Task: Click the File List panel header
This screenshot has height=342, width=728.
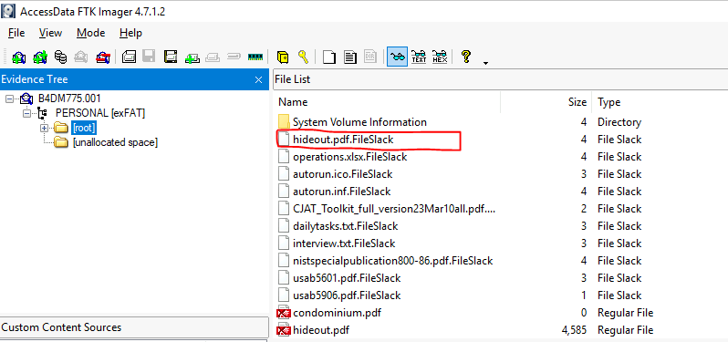Action: click(500, 79)
